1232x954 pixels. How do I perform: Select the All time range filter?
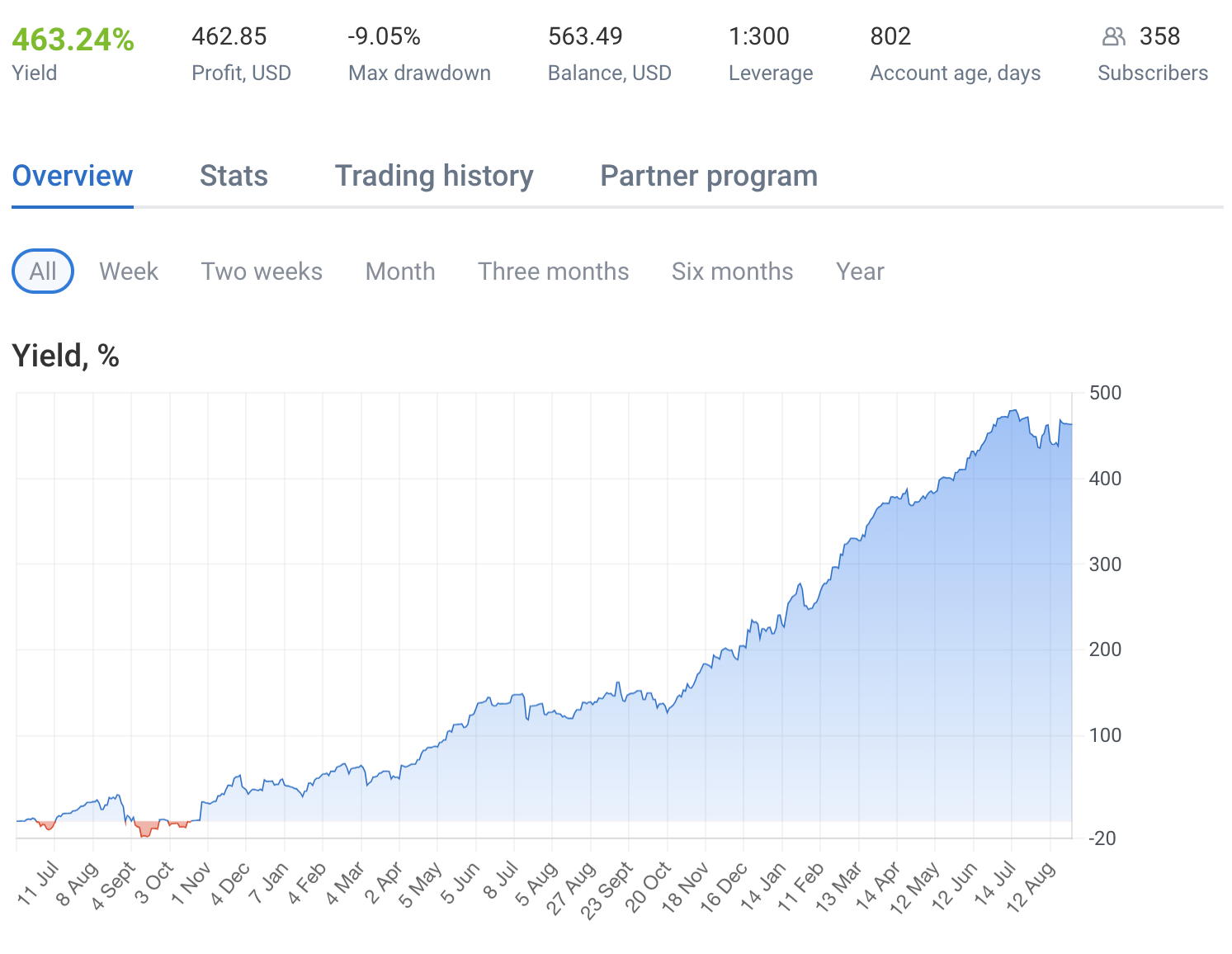(43, 272)
